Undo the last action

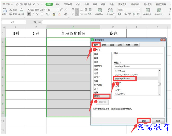click(x=34, y=4)
